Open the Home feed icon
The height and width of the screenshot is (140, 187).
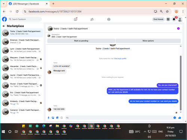(x=76, y=19)
